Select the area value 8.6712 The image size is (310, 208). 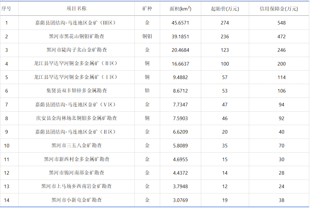(x=180, y=91)
